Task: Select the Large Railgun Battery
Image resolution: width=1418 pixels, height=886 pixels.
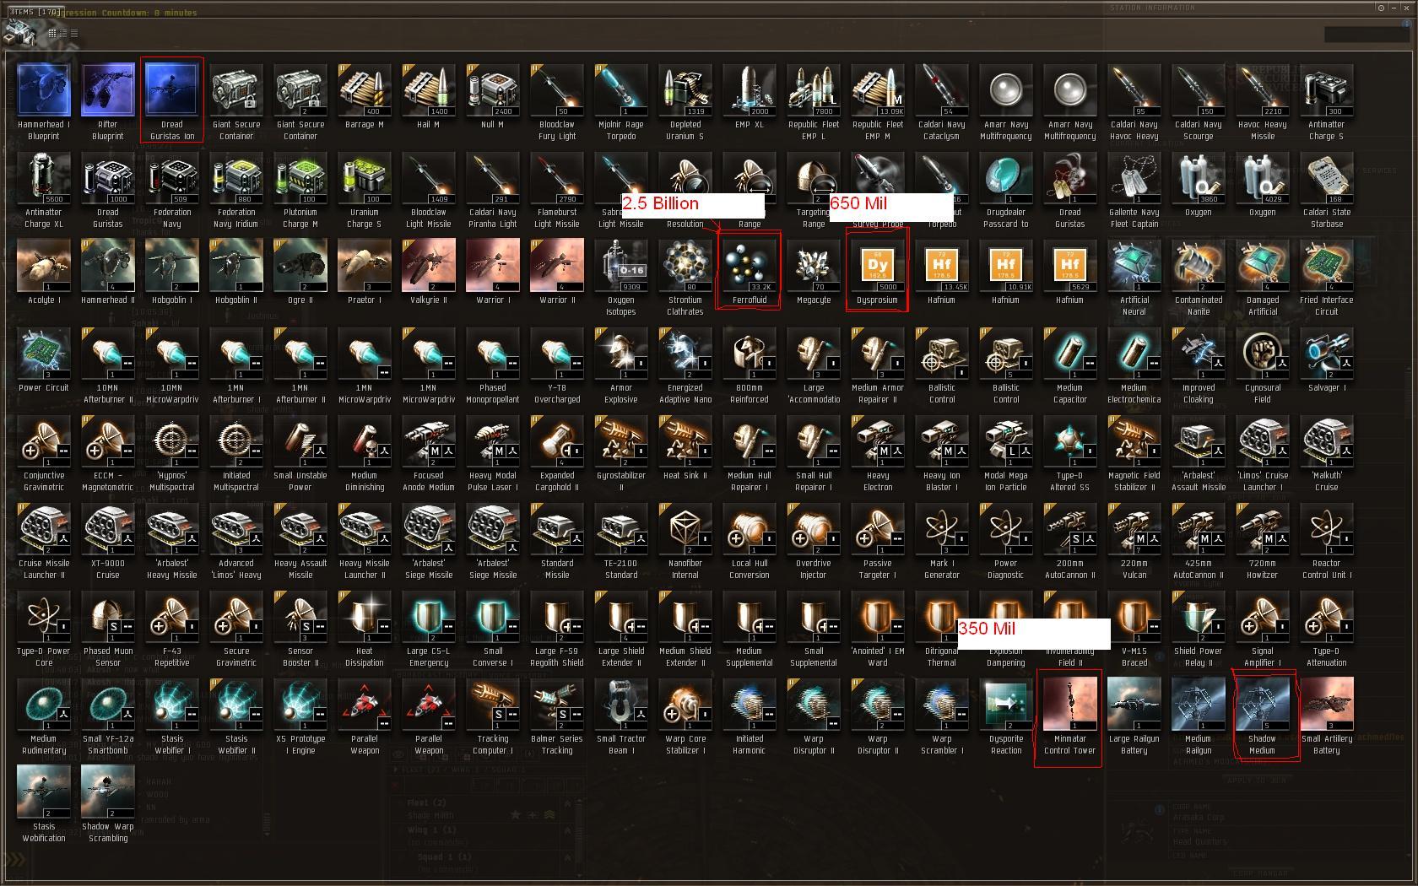Action: [x=1134, y=716]
